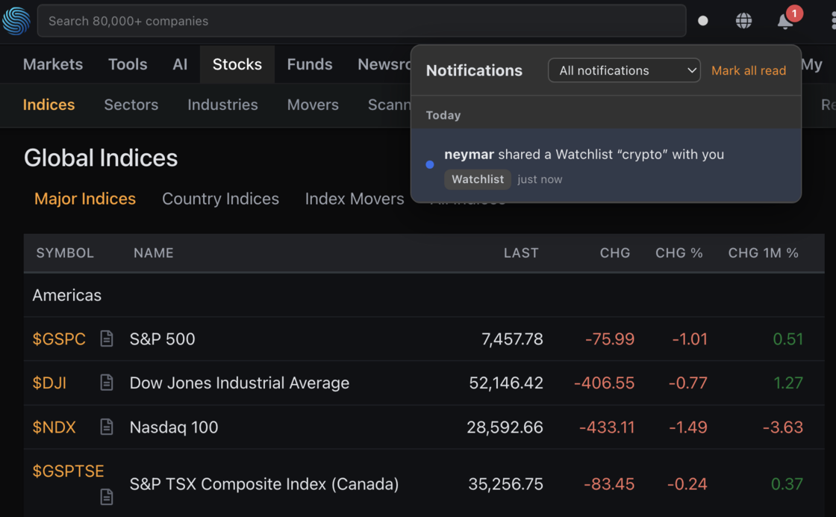The width and height of the screenshot is (836, 517).
Task: Click the Global Indices heading
Action: pos(101,158)
